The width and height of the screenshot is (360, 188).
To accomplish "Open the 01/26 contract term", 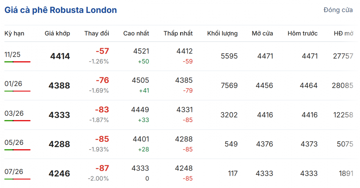I will pos(13,84).
